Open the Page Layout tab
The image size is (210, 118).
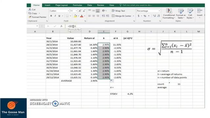(x=61, y=5)
